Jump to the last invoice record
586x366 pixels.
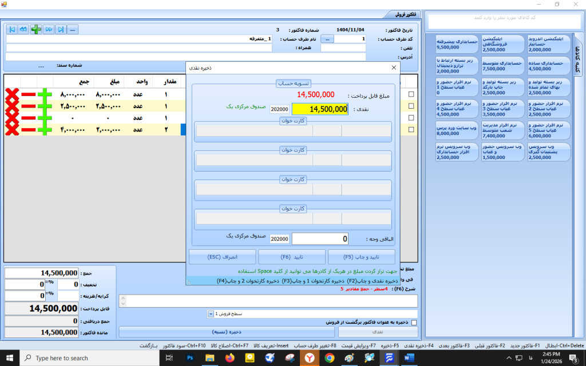61,29
